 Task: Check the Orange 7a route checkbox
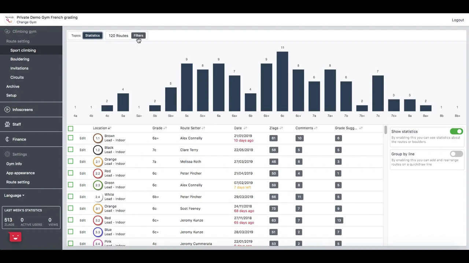point(70,161)
